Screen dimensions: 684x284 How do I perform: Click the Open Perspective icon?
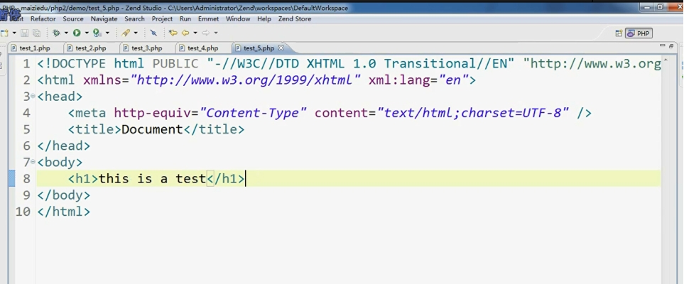point(619,33)
